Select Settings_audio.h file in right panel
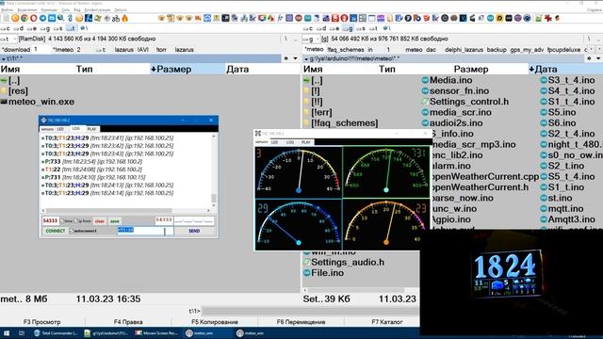The image size is (603, 339). [x=343, y=262]
